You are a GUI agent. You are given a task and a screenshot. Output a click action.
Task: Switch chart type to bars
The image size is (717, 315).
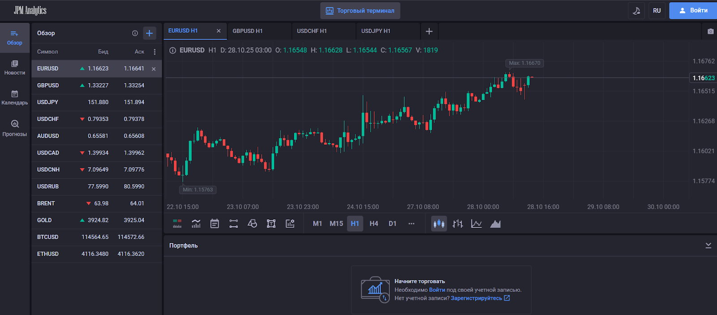458,223
